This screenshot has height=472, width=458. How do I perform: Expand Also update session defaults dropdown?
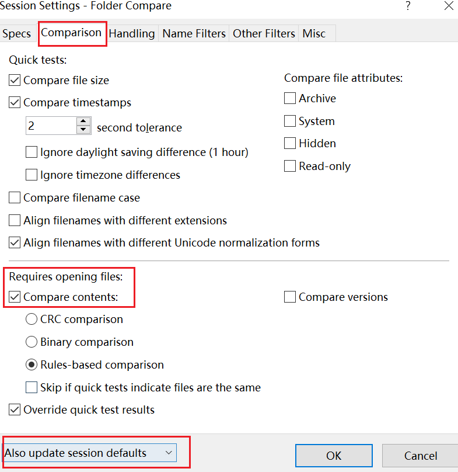click(x=90, y=453)
